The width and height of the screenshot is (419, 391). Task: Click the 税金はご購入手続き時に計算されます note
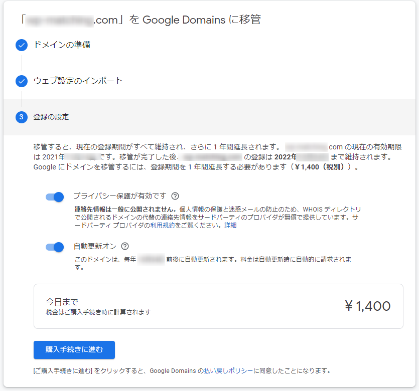click(98, 312)
